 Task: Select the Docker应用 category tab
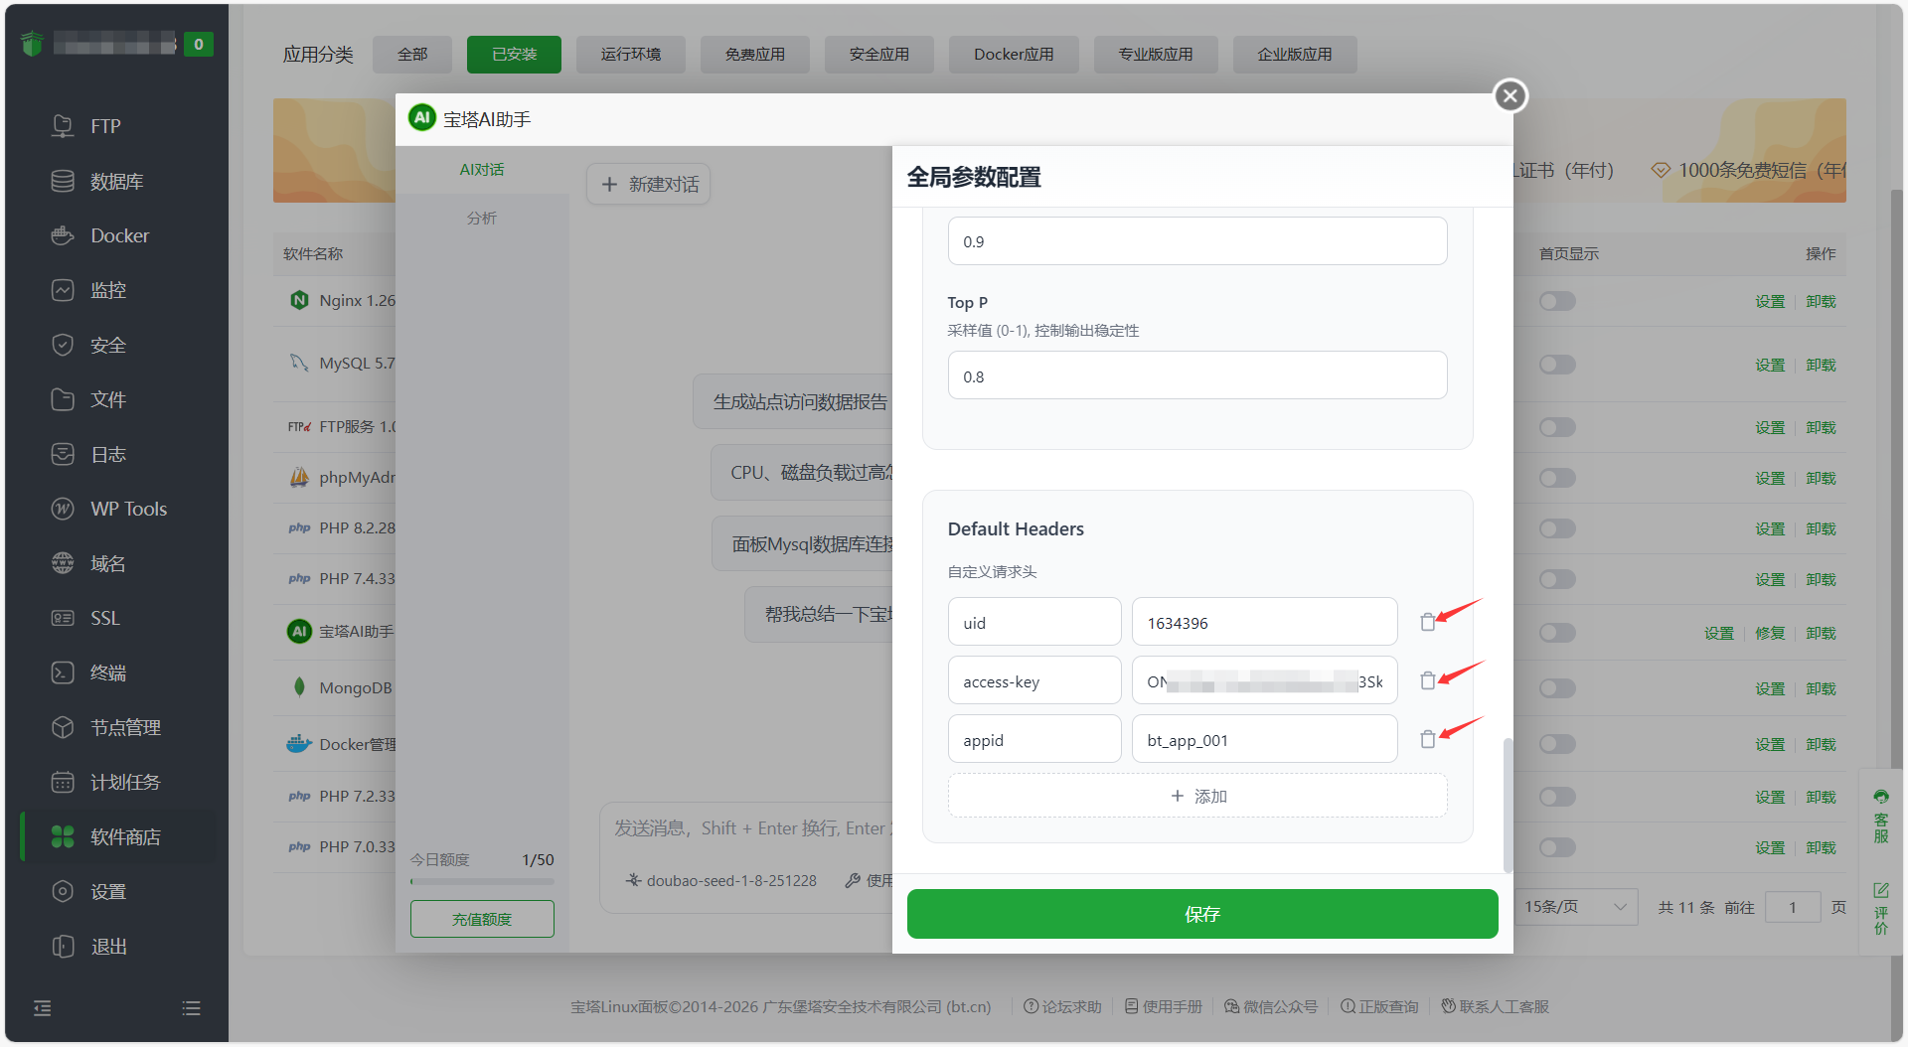point(1013,55)
